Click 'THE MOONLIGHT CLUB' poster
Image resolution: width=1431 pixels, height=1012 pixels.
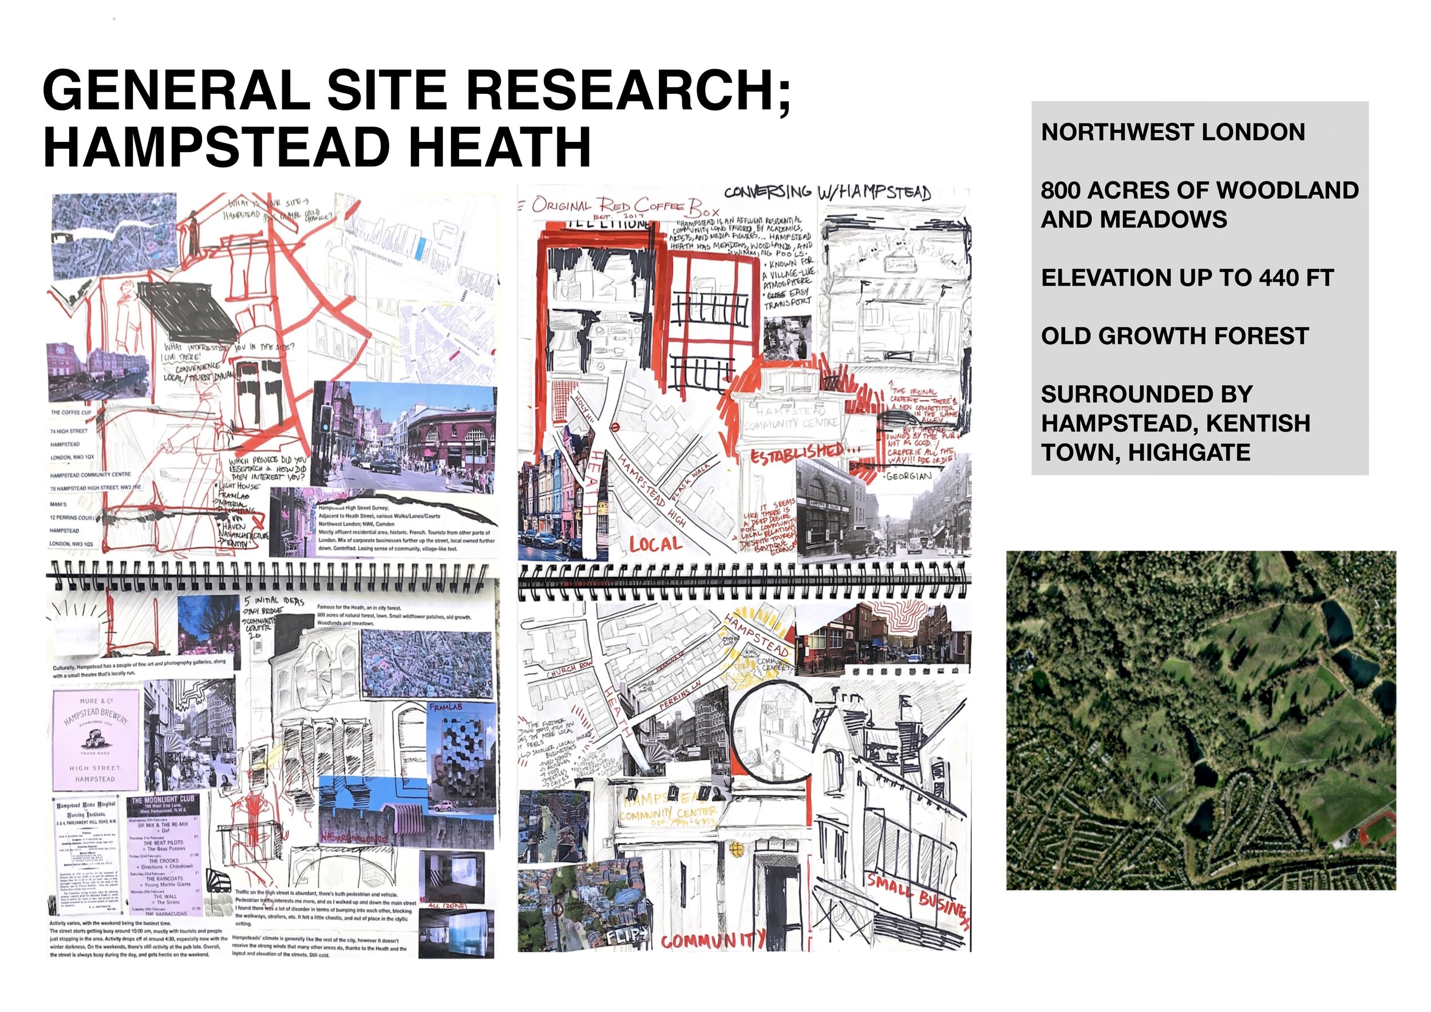163,856
